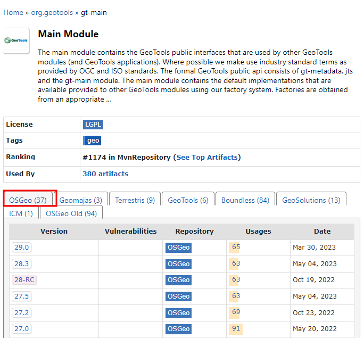The height and width of the screenshot is (338, 364).
Task: Click the Date column header
Action: [x=322, y=231]
